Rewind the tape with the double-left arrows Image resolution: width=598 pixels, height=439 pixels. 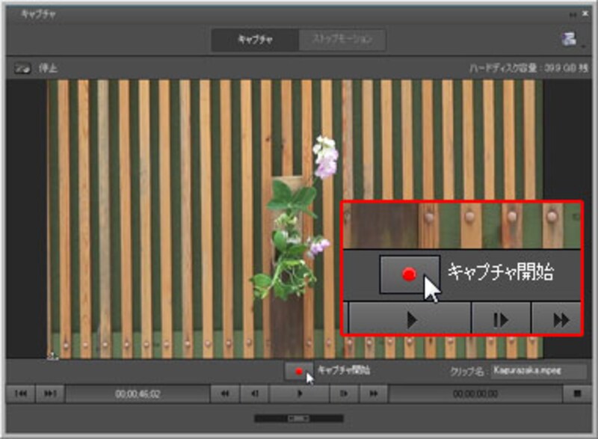point(225,393)
